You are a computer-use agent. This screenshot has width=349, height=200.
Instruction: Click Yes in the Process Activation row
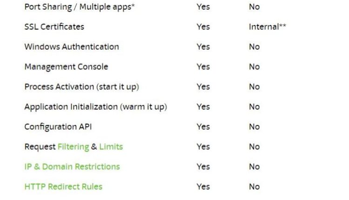pos(203,87)
